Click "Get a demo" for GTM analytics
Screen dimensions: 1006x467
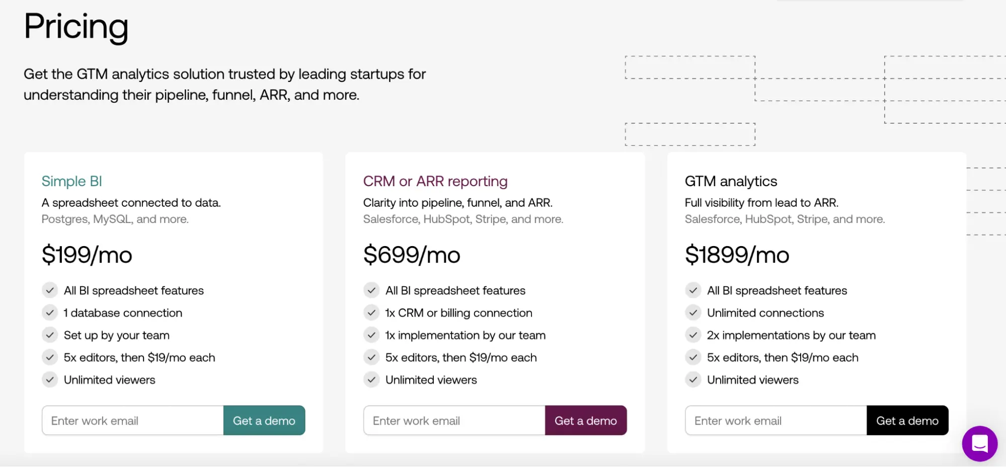coord(907,420)
